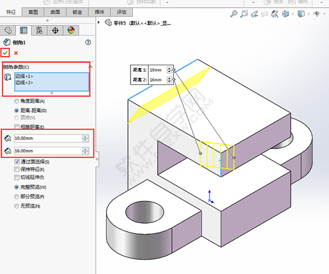Switch to the 特征 tab
This screenshot has width=329, height=274.
pos(11,12)
